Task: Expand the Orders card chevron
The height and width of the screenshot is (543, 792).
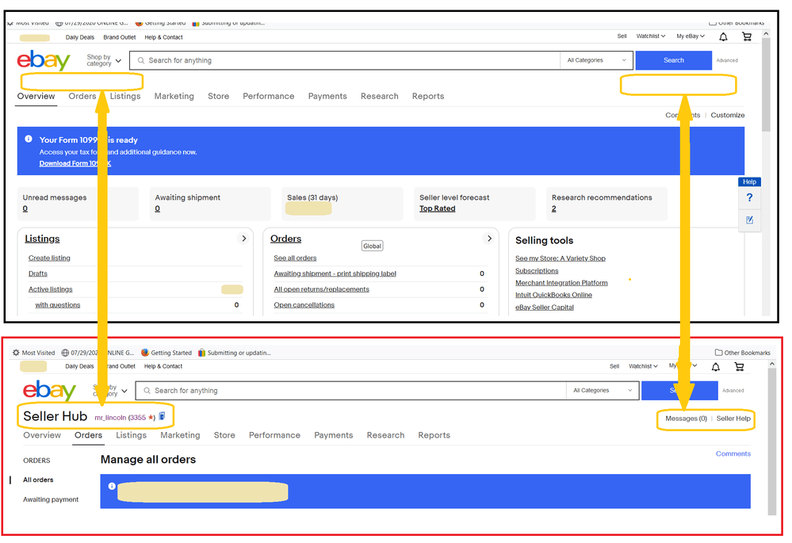Action: tap(489, 239)
